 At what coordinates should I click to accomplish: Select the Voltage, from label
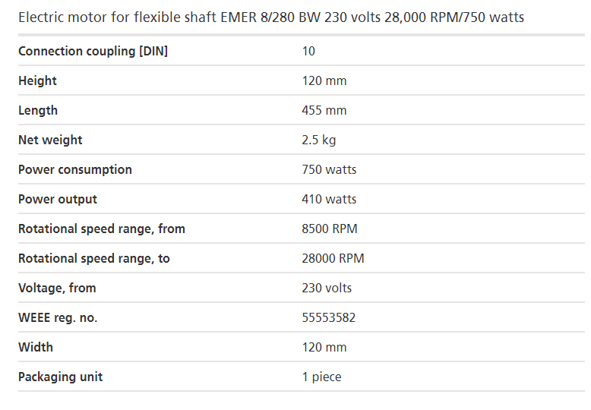pos(57,289)
